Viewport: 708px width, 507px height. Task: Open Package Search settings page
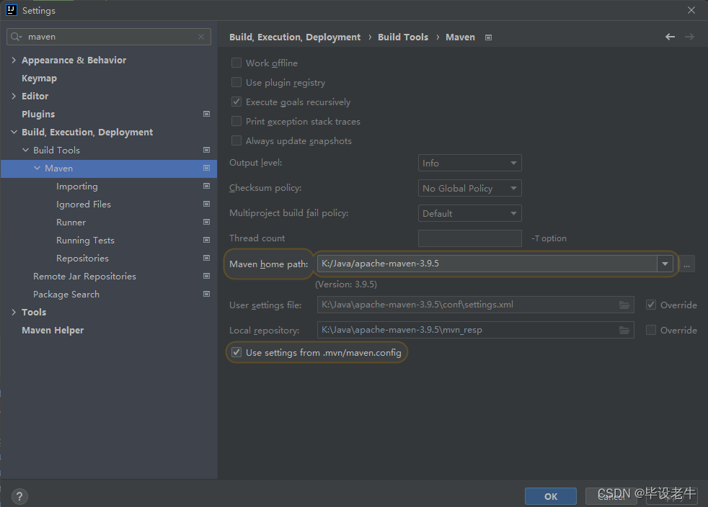pyautogui.click(x=66, y=295)
